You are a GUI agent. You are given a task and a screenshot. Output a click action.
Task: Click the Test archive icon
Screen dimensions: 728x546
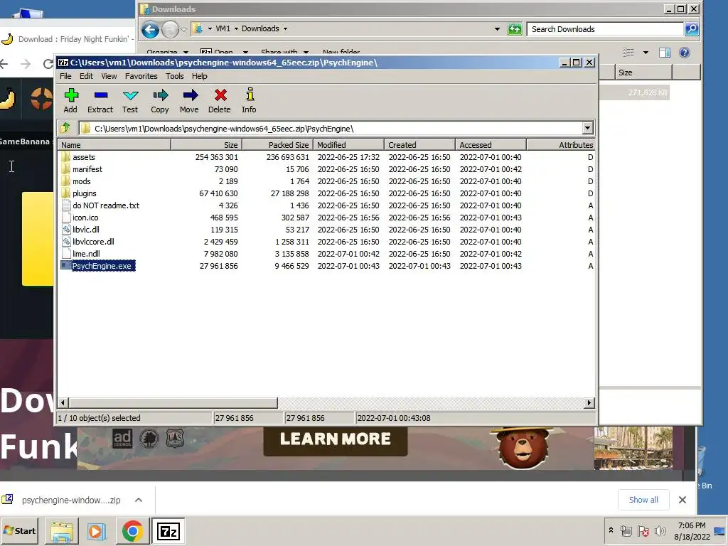click(130, 100)
